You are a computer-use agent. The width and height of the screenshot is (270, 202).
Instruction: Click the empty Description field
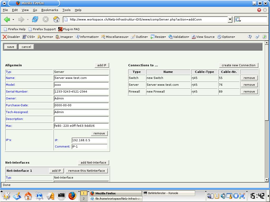coord(81,119)
